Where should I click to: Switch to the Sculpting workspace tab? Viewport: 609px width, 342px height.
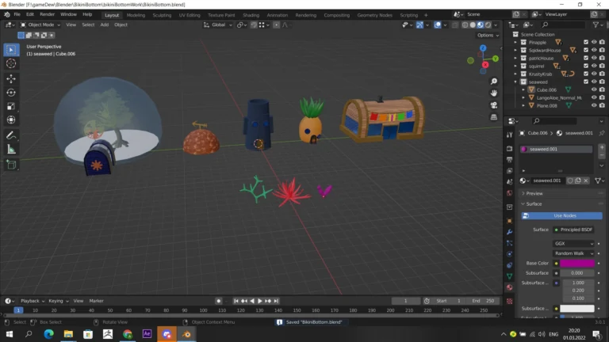point(162,15)
